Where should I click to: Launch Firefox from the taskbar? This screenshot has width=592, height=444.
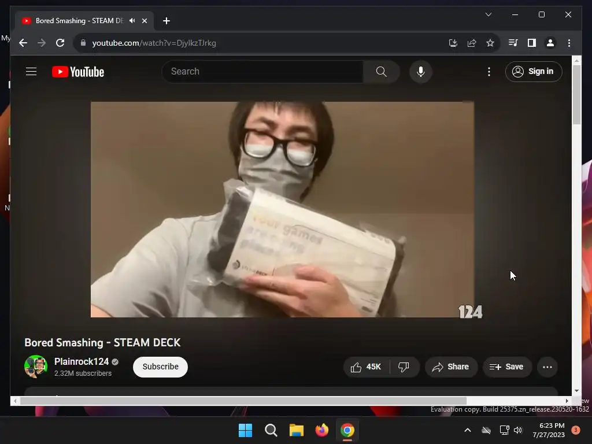coord(321,430)
